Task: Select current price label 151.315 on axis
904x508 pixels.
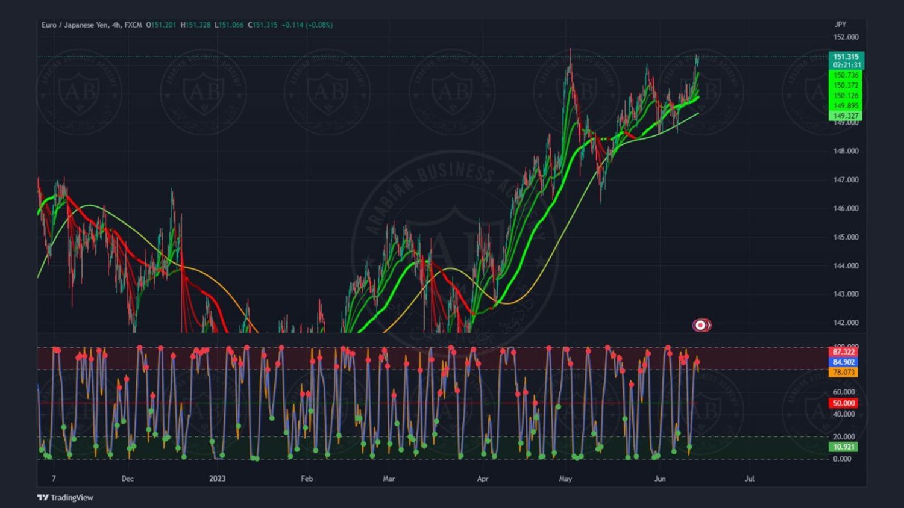Action: (846, 57)
